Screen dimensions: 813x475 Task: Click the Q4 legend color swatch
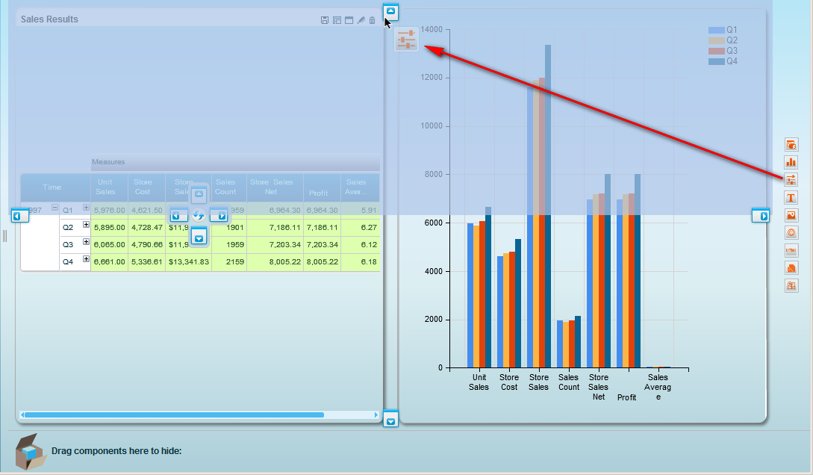pyautogui.click(x=717, y=61)
